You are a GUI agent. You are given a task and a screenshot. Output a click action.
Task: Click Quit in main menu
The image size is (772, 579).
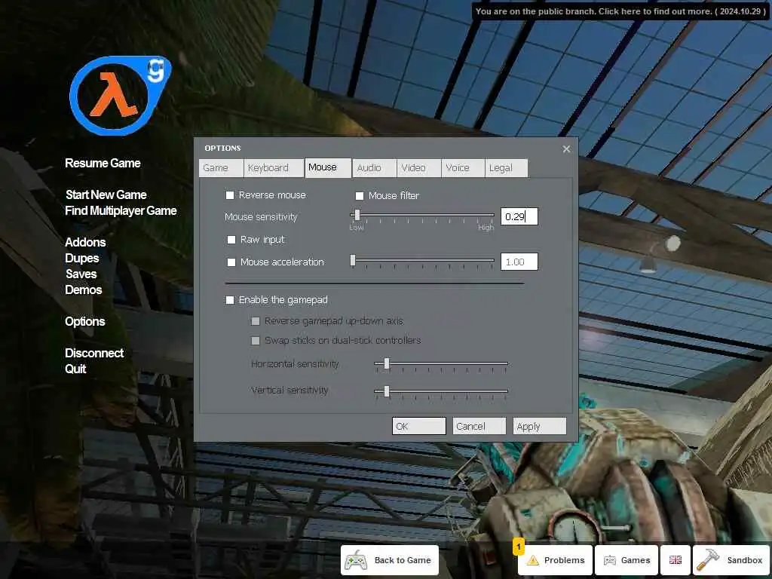tap(75, 369)
